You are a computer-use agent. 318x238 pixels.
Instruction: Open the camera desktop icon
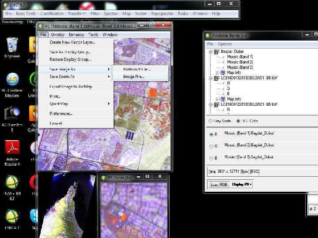12,113
